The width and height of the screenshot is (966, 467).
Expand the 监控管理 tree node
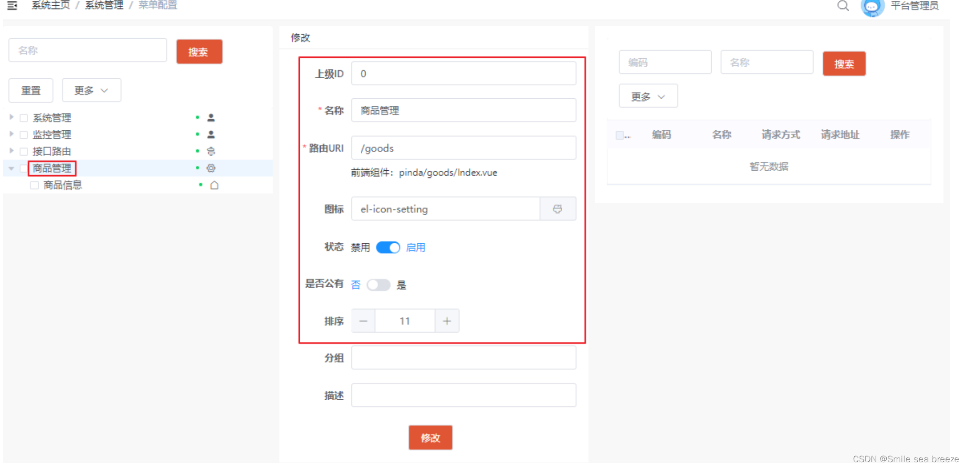(11, 134)
